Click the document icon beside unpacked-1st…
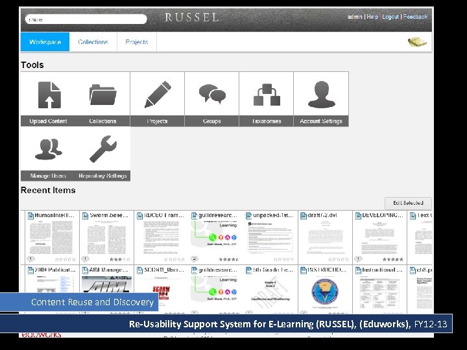This screenshot has height=350, width=467. pyautogui.click(x=248, y=216)
